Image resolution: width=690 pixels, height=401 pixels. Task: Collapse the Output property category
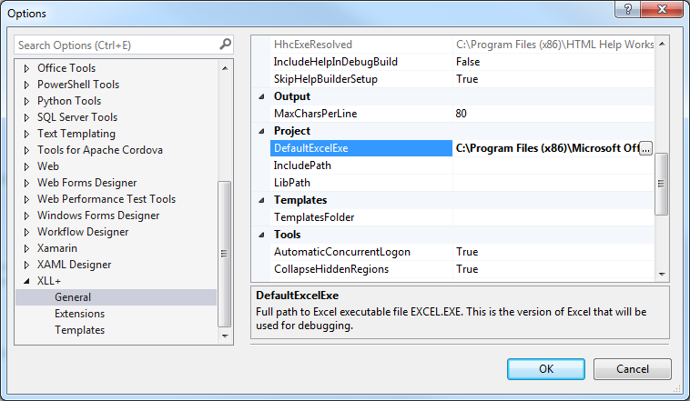click(x=261, y=96)
